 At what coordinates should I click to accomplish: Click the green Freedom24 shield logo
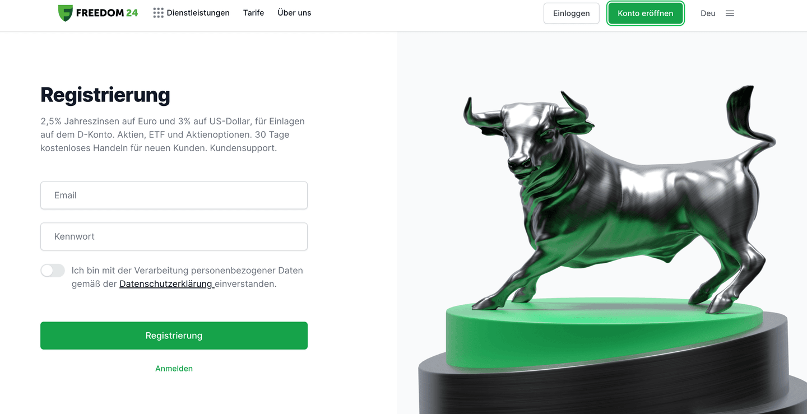(x=66, y=13)
